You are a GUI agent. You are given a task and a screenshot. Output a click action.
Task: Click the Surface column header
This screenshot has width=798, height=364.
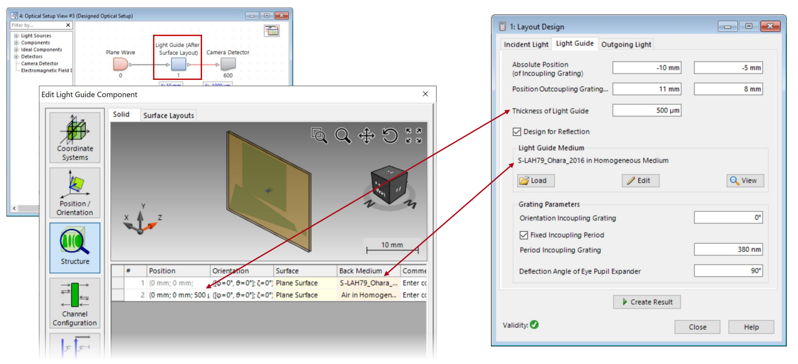tap(306, 271)
